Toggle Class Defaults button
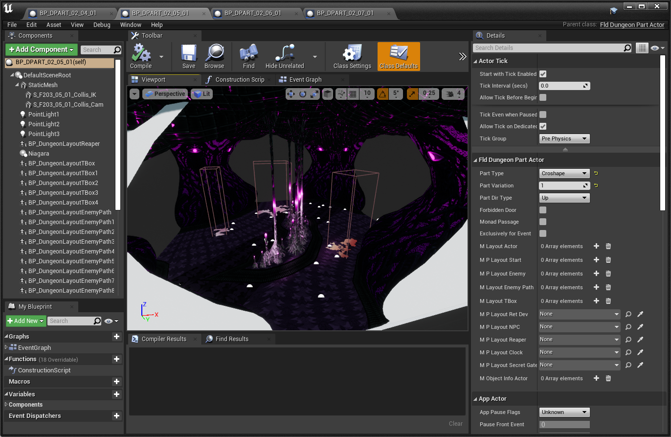Image resolution: width=671 pixels, height=437 pixels. [x=399, y=56]
